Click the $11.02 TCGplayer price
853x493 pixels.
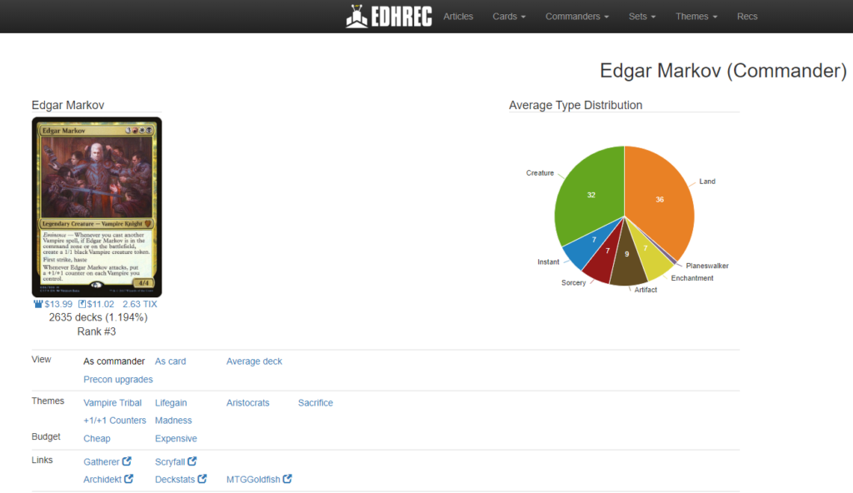(101, 304)
